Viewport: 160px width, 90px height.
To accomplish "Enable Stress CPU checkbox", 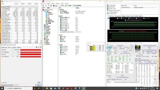I will pyautogui.click(x=109, y=5).
